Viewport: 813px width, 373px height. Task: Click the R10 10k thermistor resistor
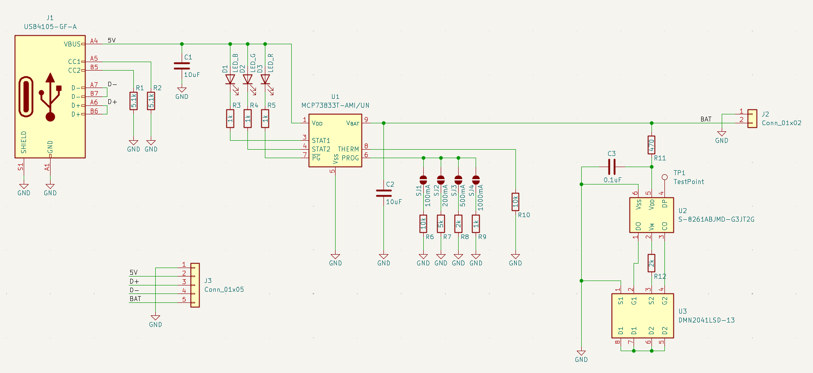tap(515, 202)
